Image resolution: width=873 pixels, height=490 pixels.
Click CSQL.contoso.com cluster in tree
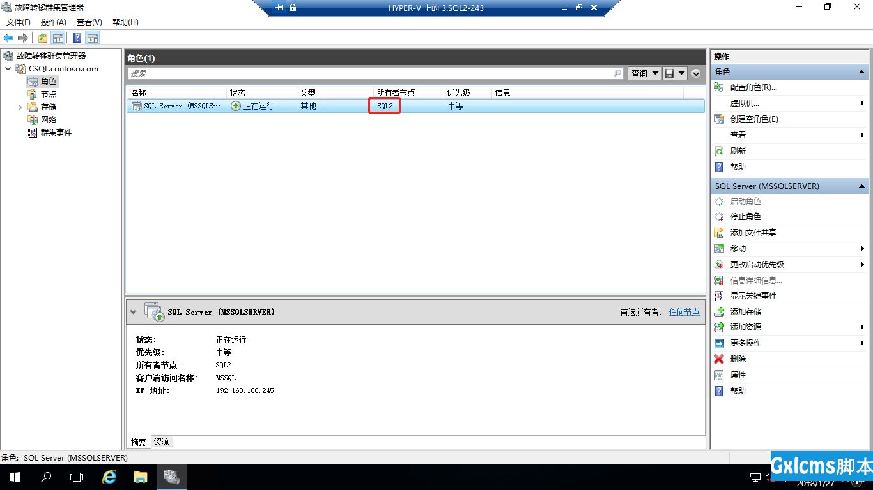(63, 68)
